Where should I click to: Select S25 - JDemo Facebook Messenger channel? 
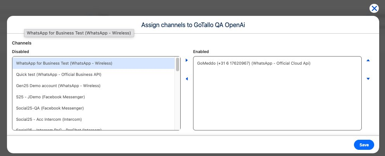click(x=93, y=97)
